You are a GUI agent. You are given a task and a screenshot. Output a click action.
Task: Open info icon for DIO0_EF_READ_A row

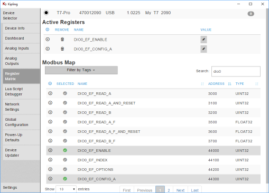click(x=50, y=93)
